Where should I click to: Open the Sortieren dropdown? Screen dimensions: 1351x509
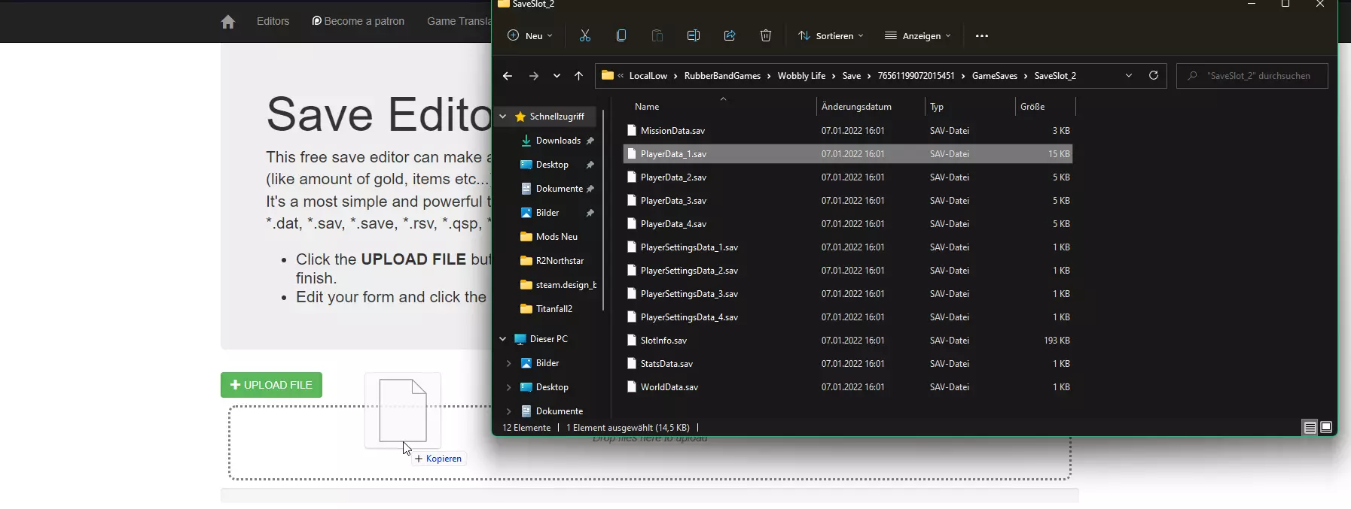831,35
